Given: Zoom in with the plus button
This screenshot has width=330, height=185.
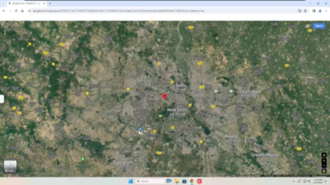Looking at the screenshot, I should click(324, 161).
